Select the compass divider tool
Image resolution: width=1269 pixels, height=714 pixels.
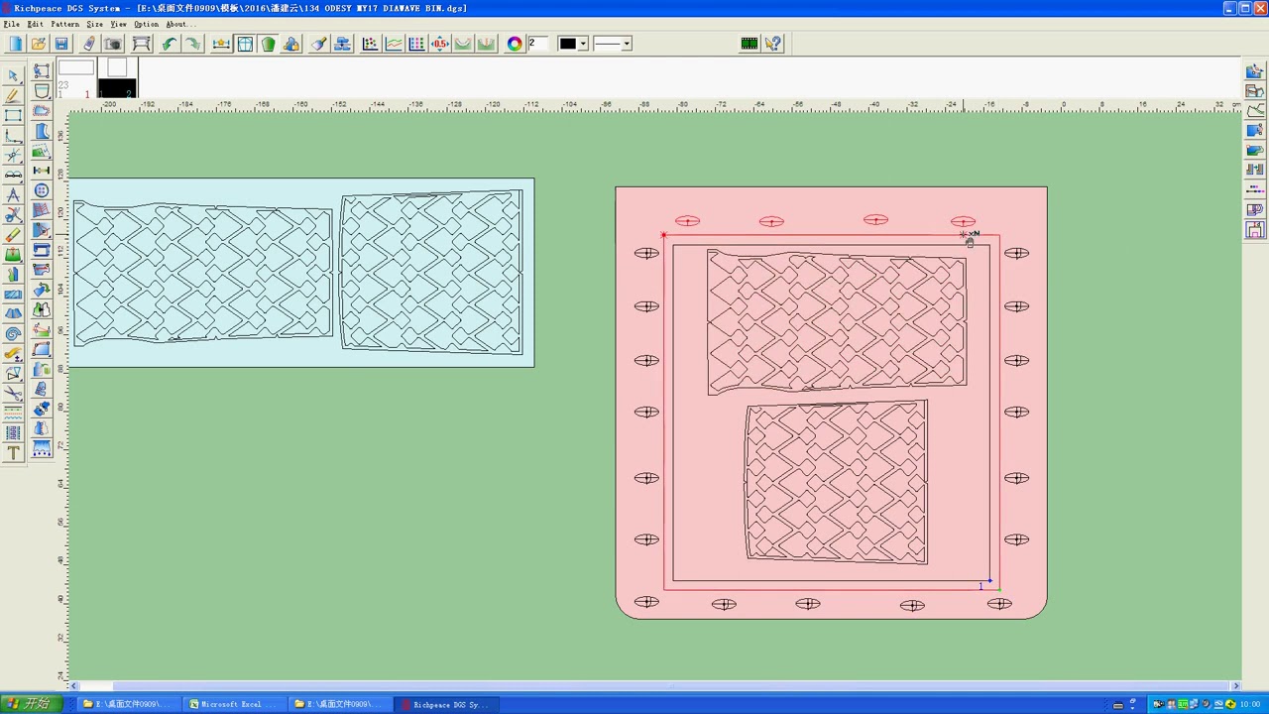click(13, 194)
